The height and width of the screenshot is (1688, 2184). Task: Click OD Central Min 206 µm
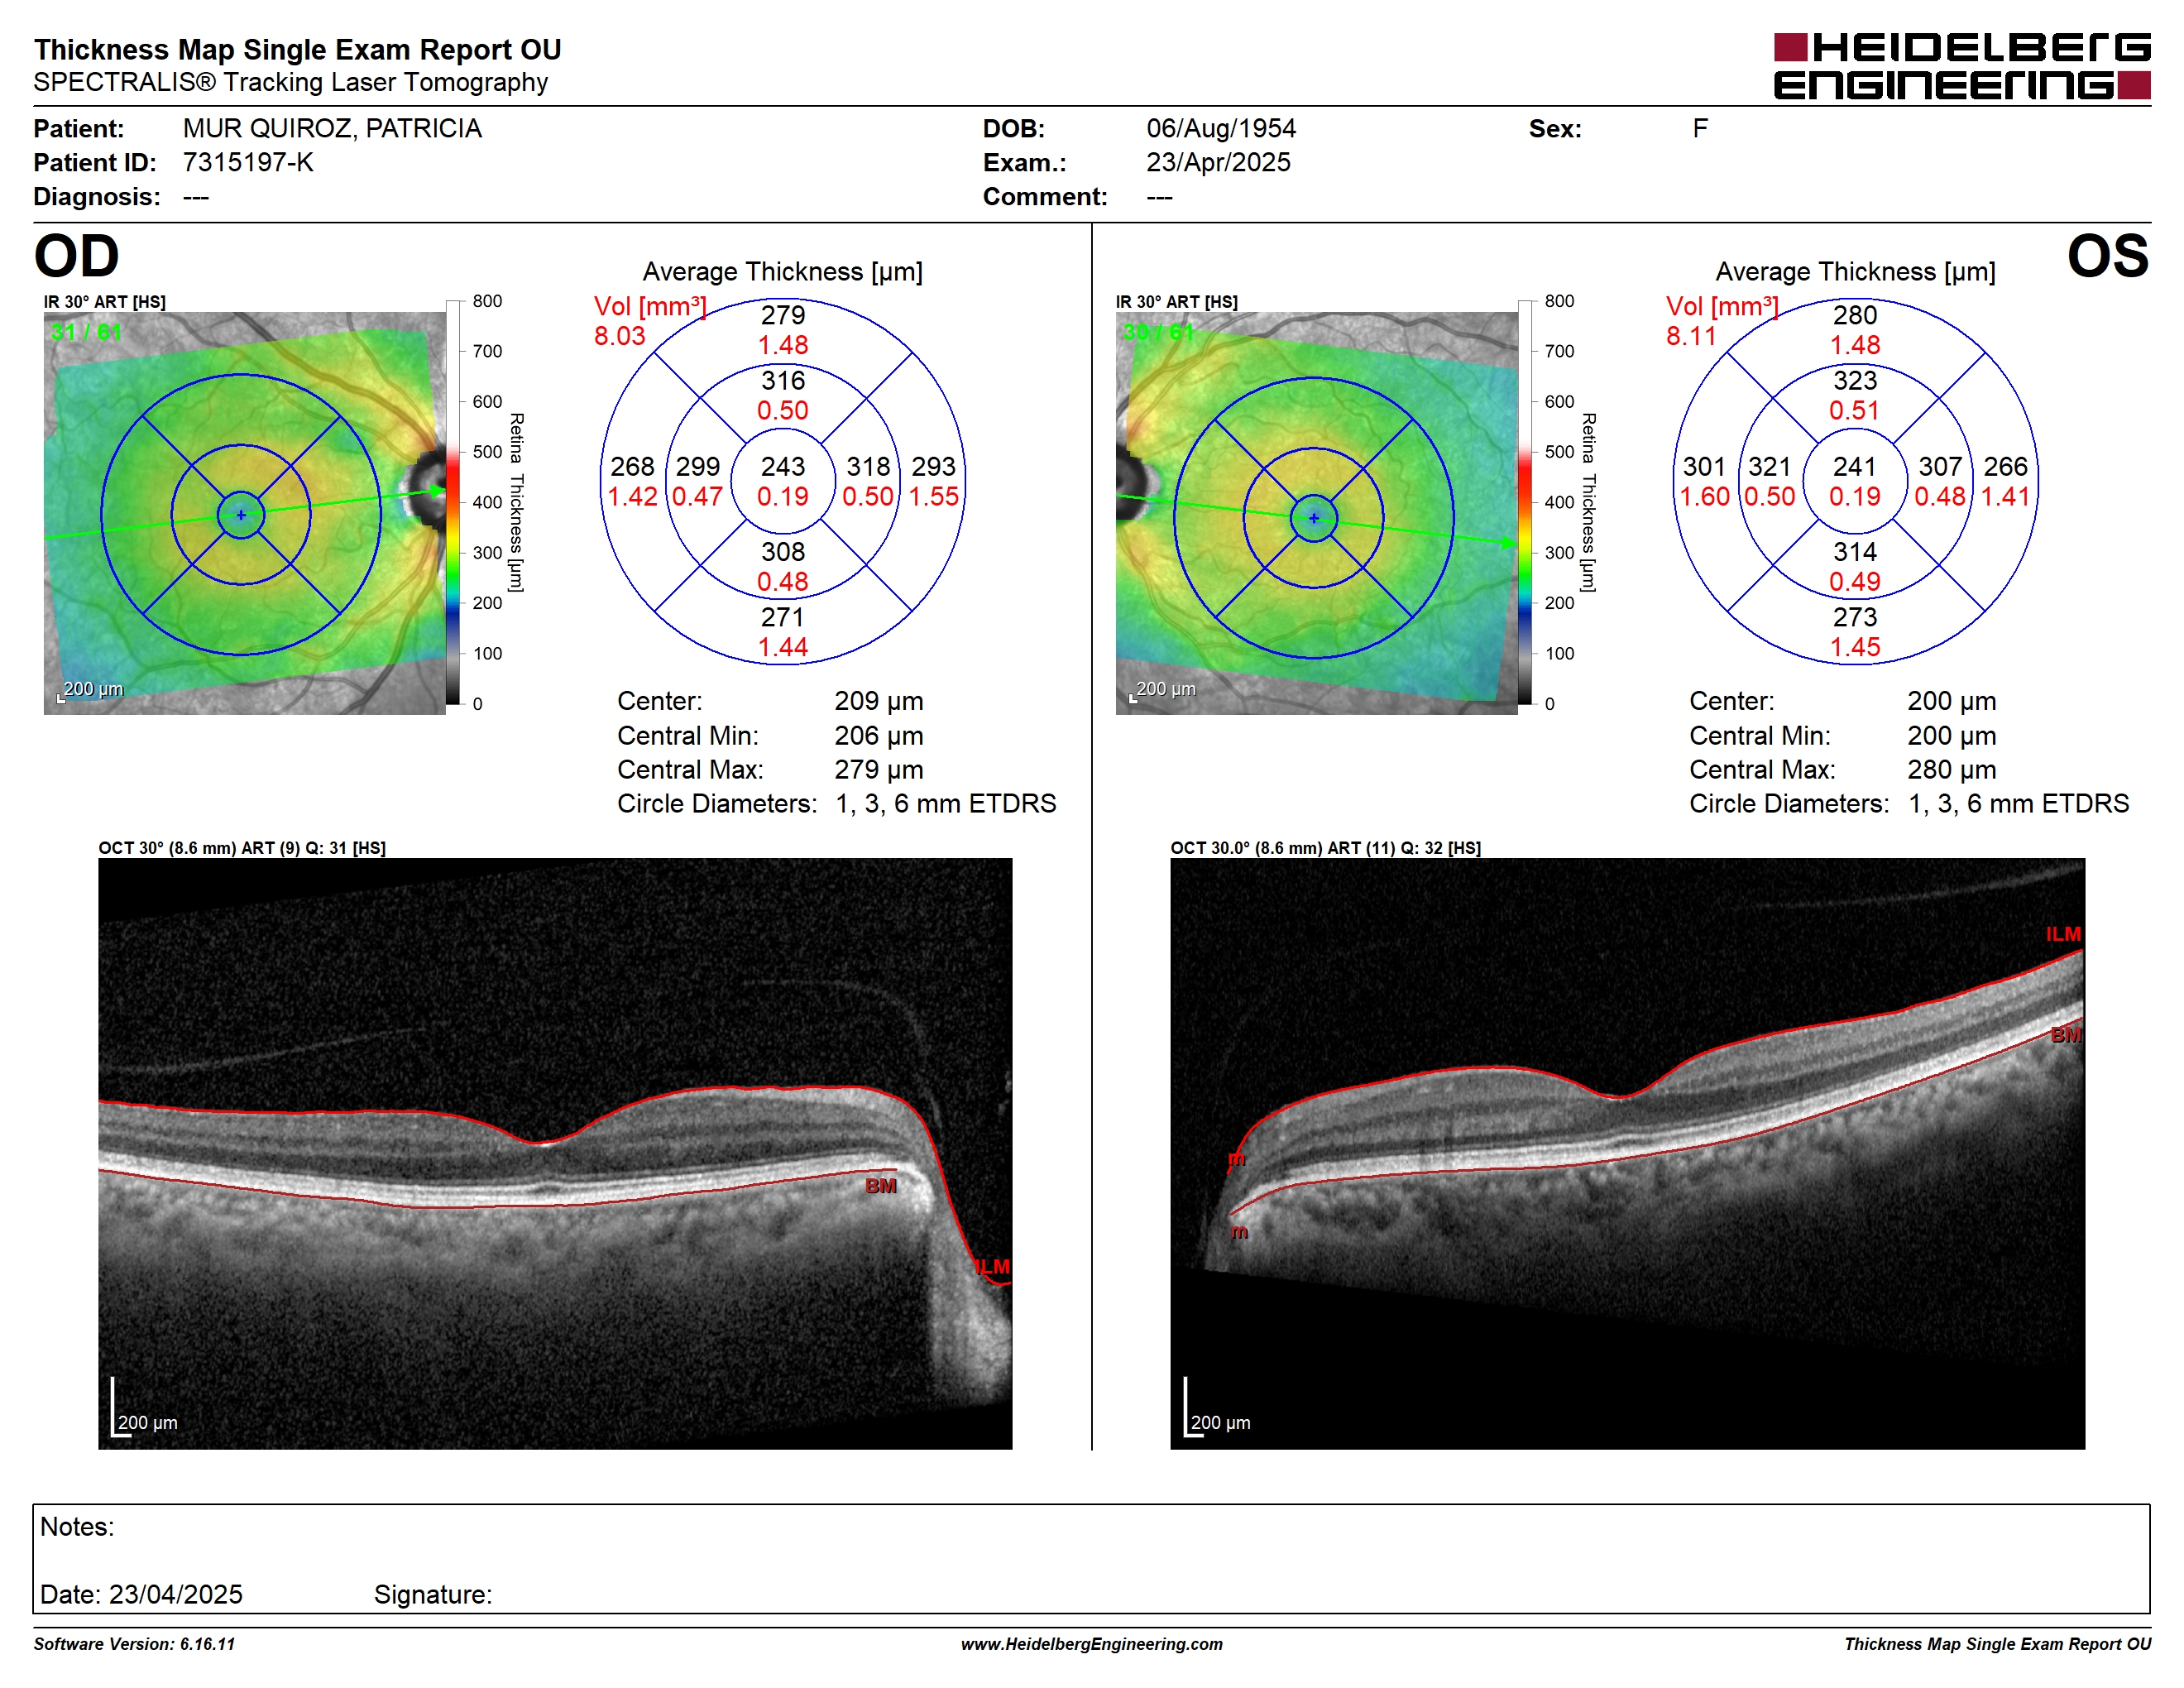[879, 736]
